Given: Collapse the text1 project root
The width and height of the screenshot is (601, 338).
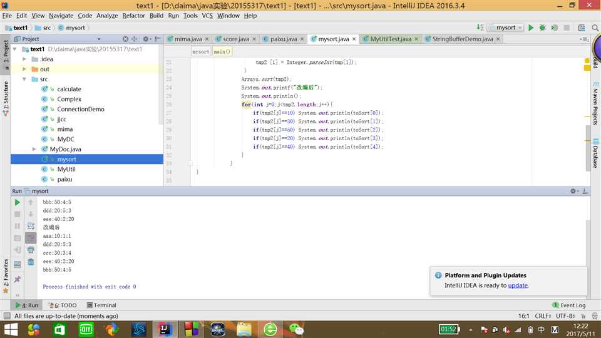Looking at the screenshot, I should point(14,49).
